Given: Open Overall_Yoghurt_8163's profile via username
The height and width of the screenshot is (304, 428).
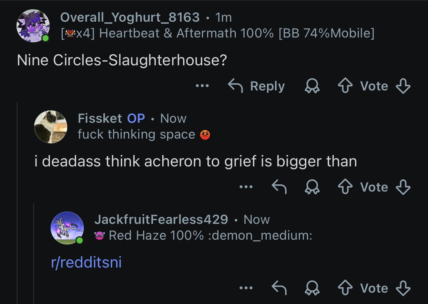Looking at the screenshot, I should (x=130, y=17).
